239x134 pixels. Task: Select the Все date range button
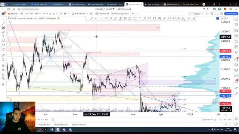tap(46, 120)
